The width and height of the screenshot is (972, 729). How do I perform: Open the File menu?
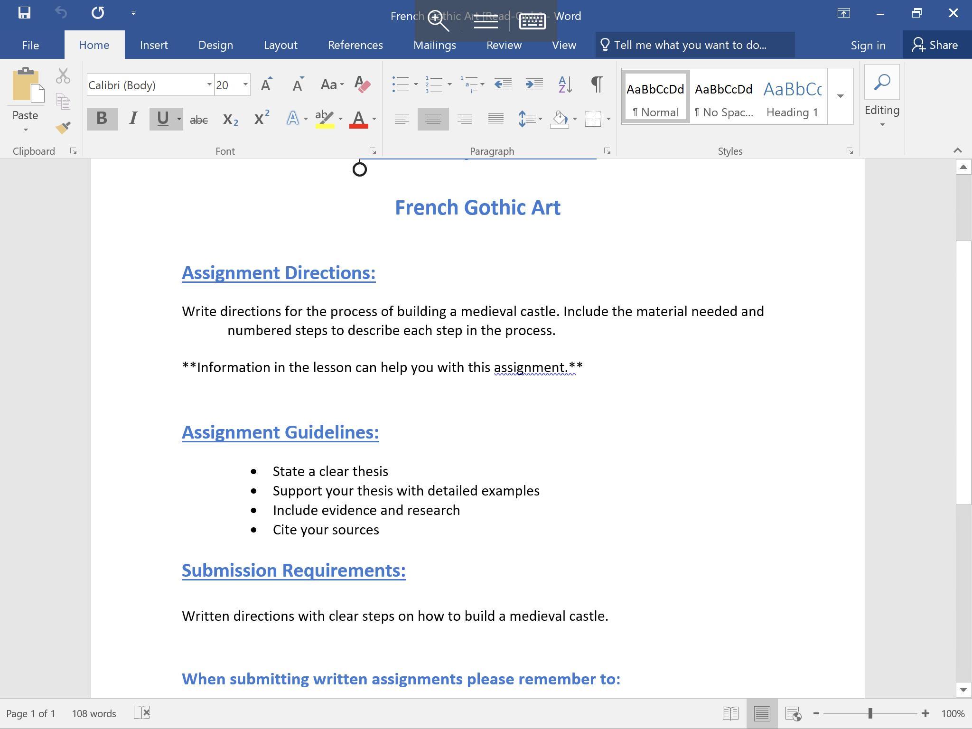30,45
